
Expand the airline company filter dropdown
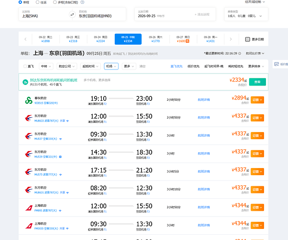point(67,66)
